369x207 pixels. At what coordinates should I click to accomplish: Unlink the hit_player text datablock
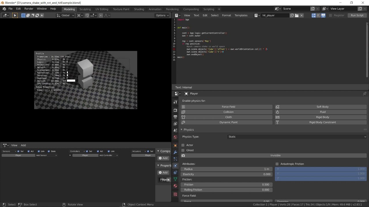tap(302, 15)
